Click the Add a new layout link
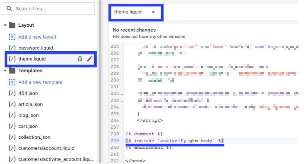304x164 pixels. [x=37, y=37]
